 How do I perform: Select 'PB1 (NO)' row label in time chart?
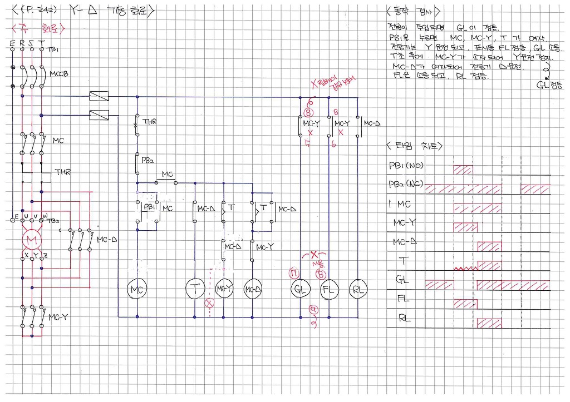406,166
